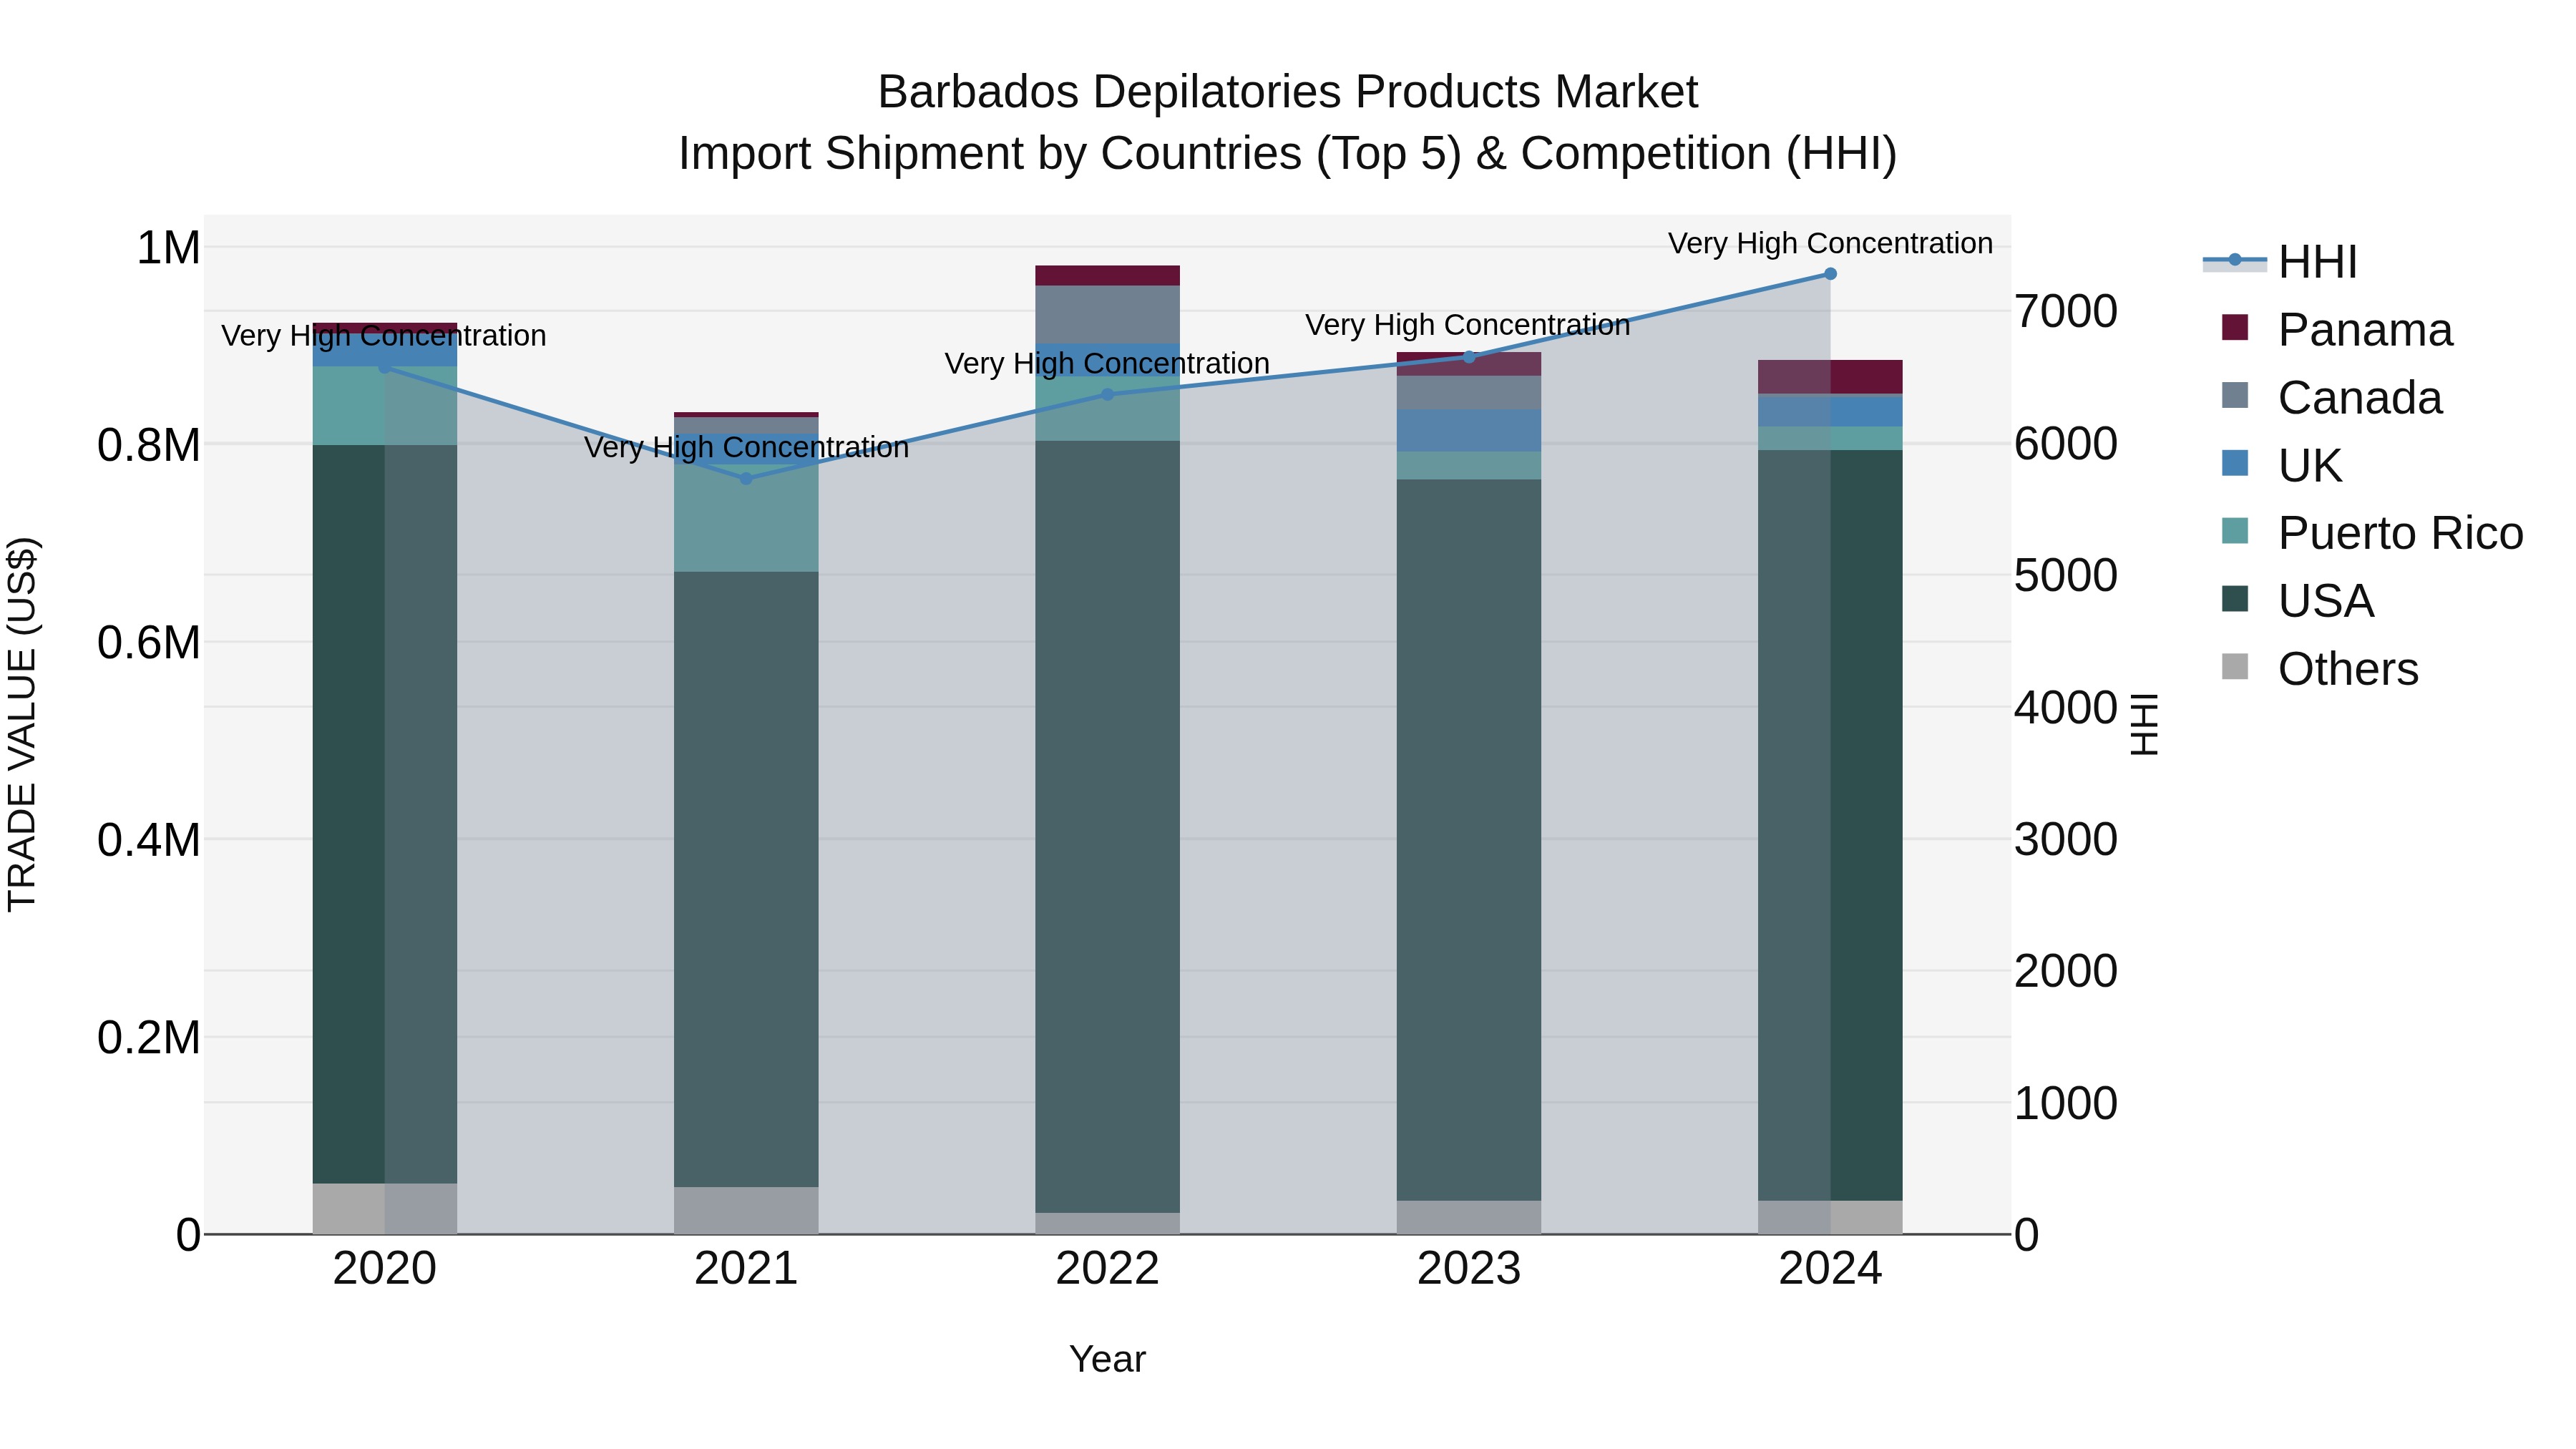Click the UK segment in 2023 bar
This screenshot has width=2576, height=1449.
tap(1469, 431)
